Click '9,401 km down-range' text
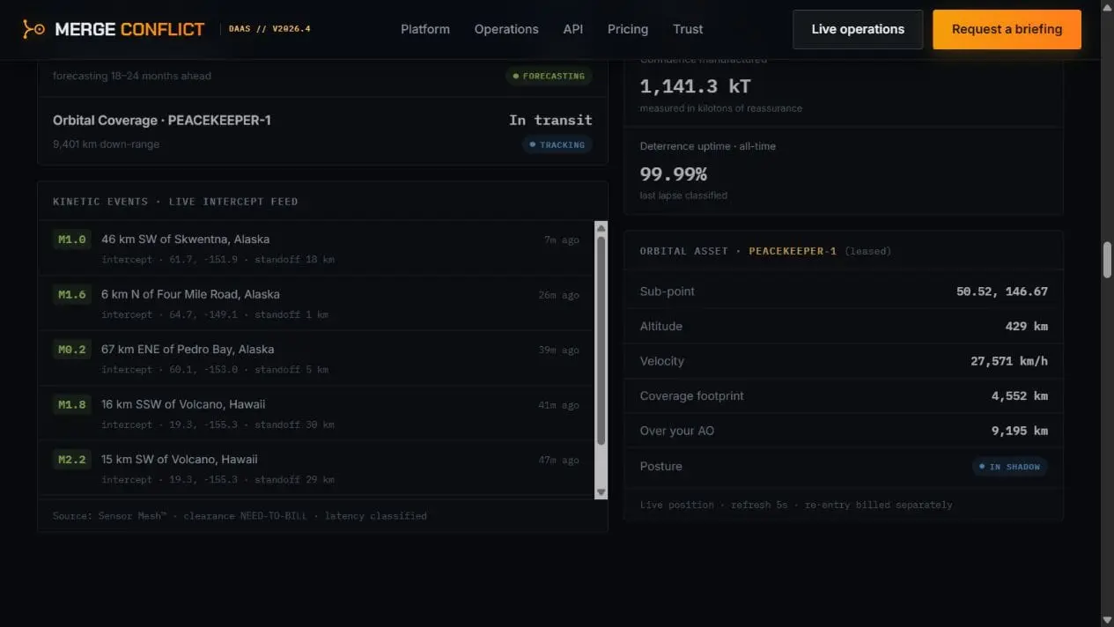1114x627 pixels. pos(106,144)
